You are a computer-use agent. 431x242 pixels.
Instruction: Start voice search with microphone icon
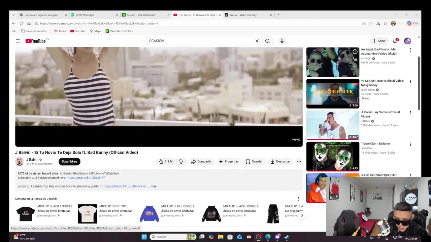coord(282,41)
